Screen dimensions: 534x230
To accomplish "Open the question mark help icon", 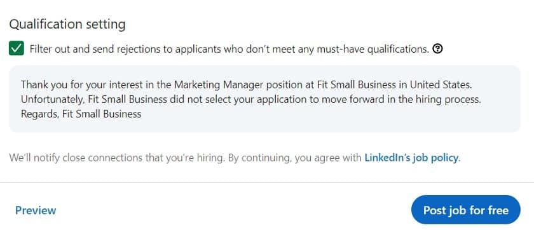I will (x=437, y=49).
